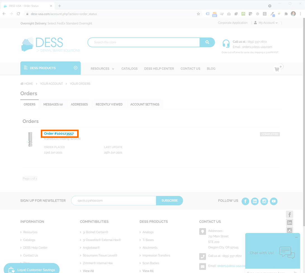Go back to the previous page
Viewport: 305px width, 273px height.
click(4, 14)
